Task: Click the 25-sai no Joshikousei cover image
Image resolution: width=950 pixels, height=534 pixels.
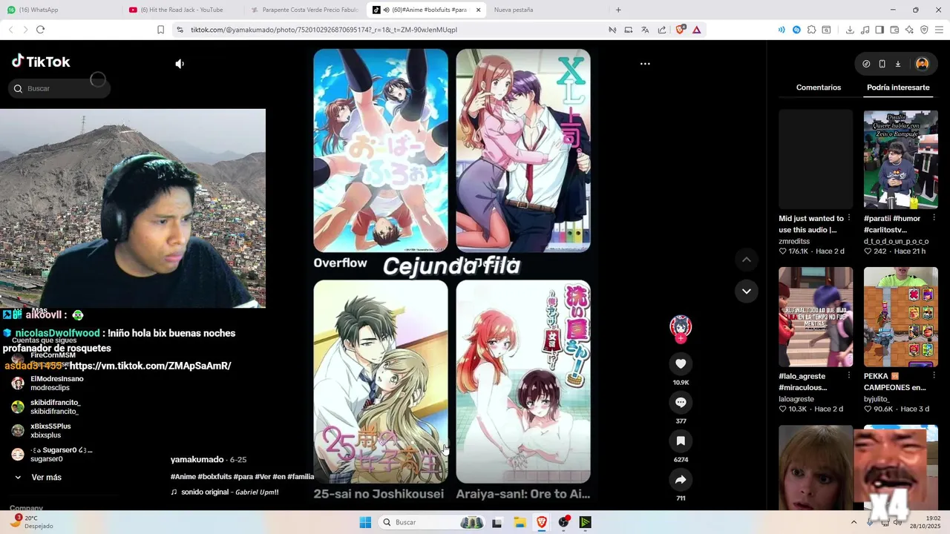Action: pyautogui.click(x=381, y=381)
